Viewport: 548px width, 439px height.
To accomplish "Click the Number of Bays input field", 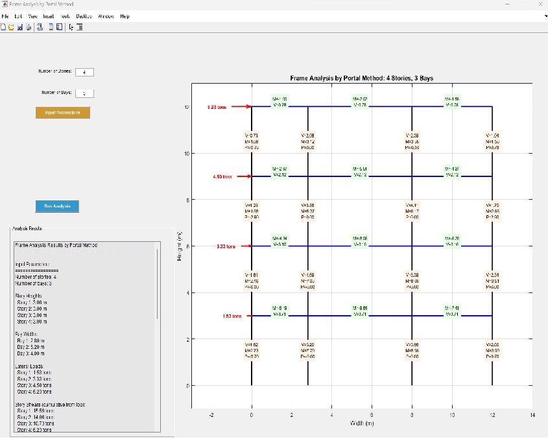I will [84, 93].
